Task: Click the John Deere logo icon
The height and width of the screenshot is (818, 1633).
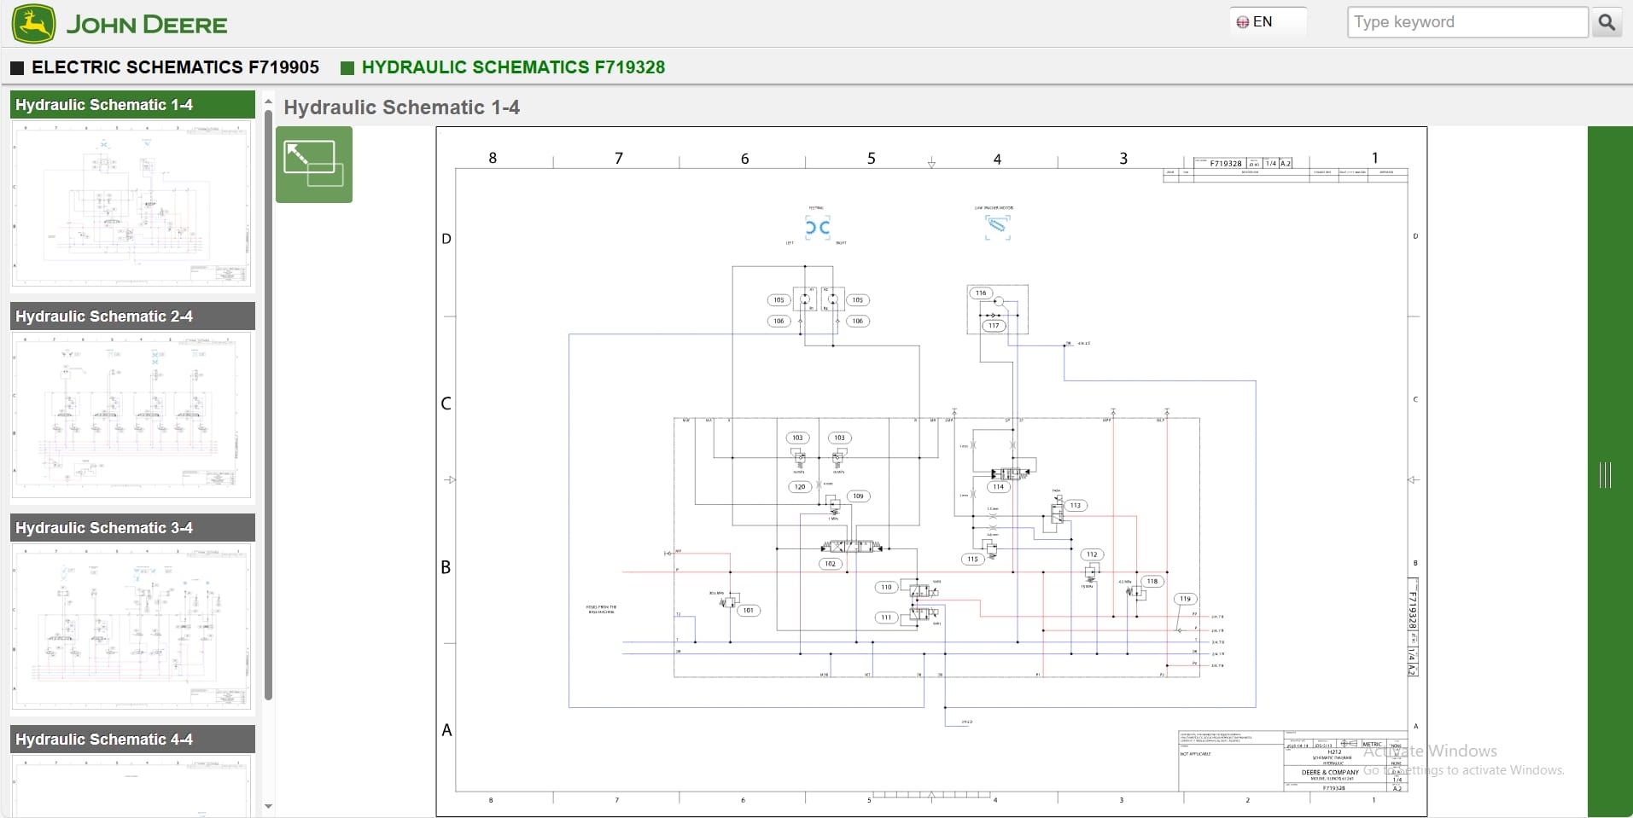Action: point(32,23)
